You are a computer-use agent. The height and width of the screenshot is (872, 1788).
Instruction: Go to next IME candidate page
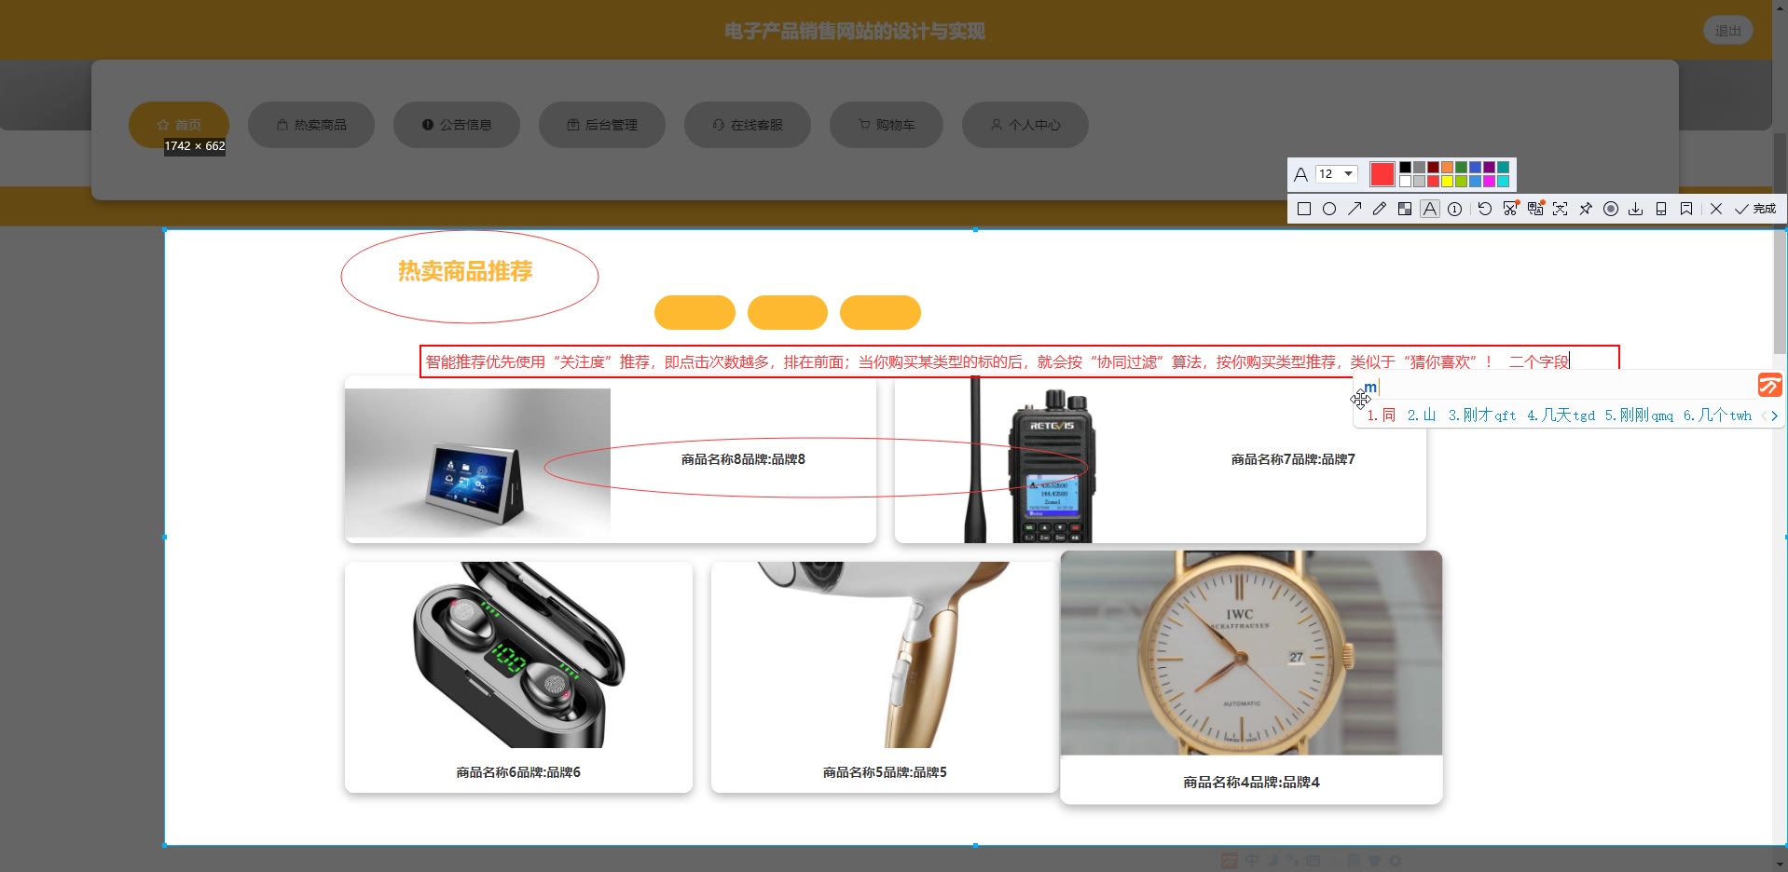[1774, 416]
